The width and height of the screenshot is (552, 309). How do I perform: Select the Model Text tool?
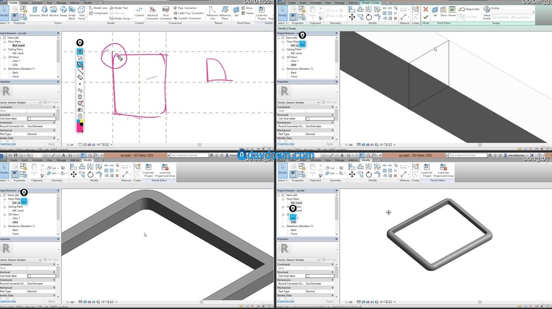119,8
